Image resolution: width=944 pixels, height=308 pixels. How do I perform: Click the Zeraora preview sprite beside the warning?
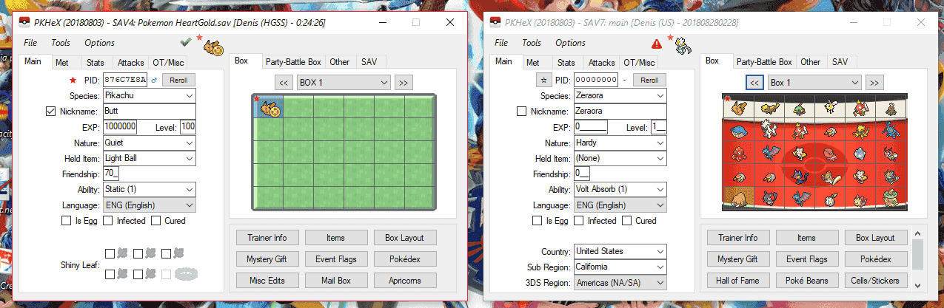point(683,48)
